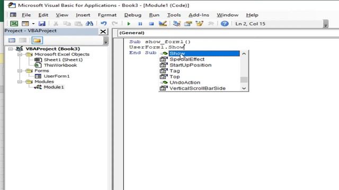Select Sheet1 (Sheet1) in the project tree
This screenshot has width=339, height=190.
pyautogui.click(x=63, y=60)
